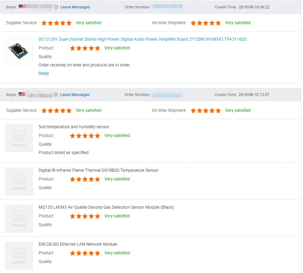This screenshot has height=273, width=303.
Task: Click On-time Shipment stars in the first order
Action: pos(206,23)
